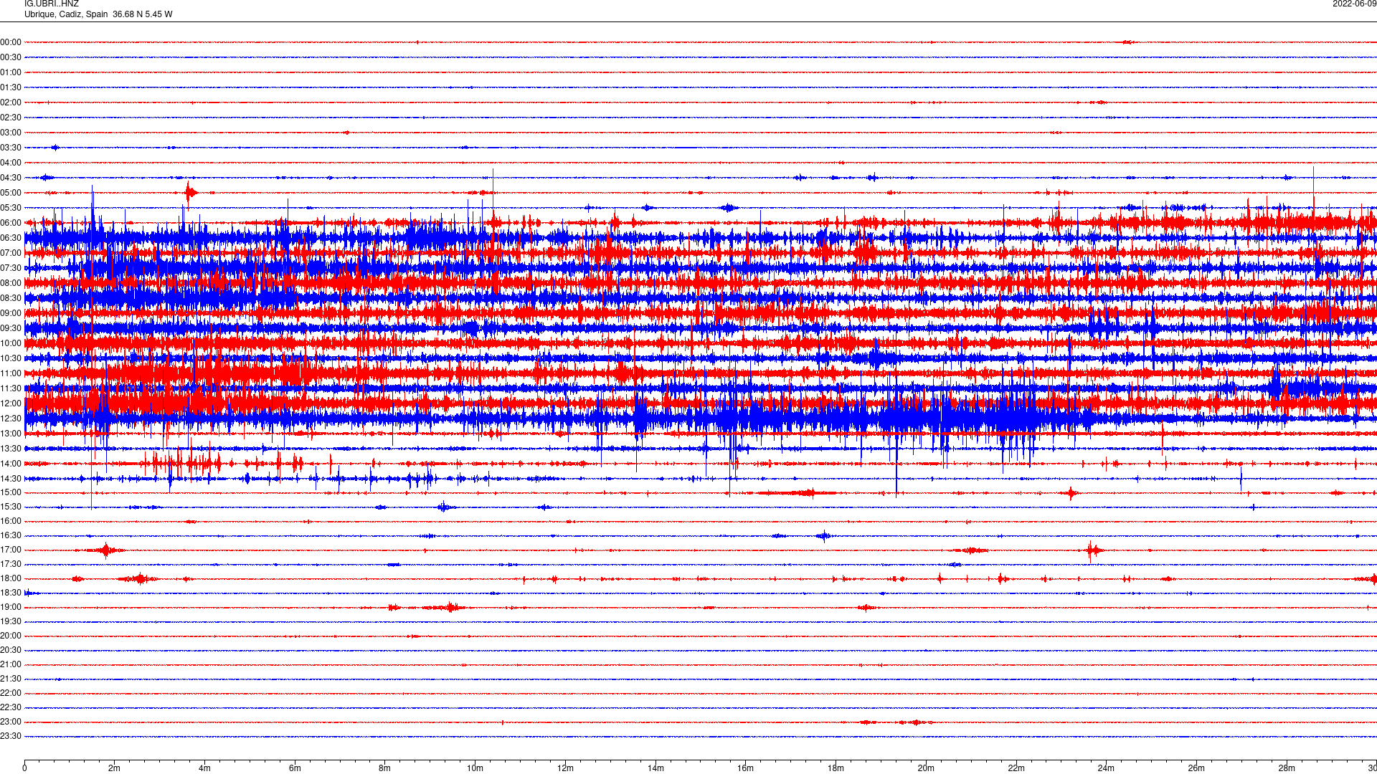Select the 15:00 time row label
Viewport: 1377px width, 774px height.
pyautogui.click(x=11, y=492)
